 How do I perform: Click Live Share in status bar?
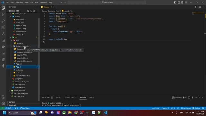(x=25, y=108)
